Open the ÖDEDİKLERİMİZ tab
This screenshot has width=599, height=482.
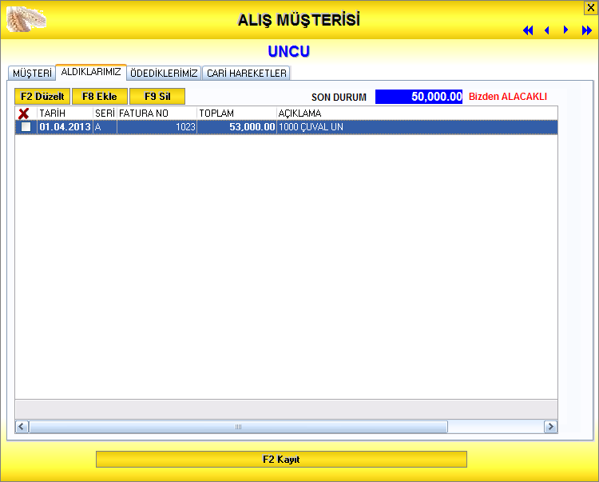[x=164, y=73]
